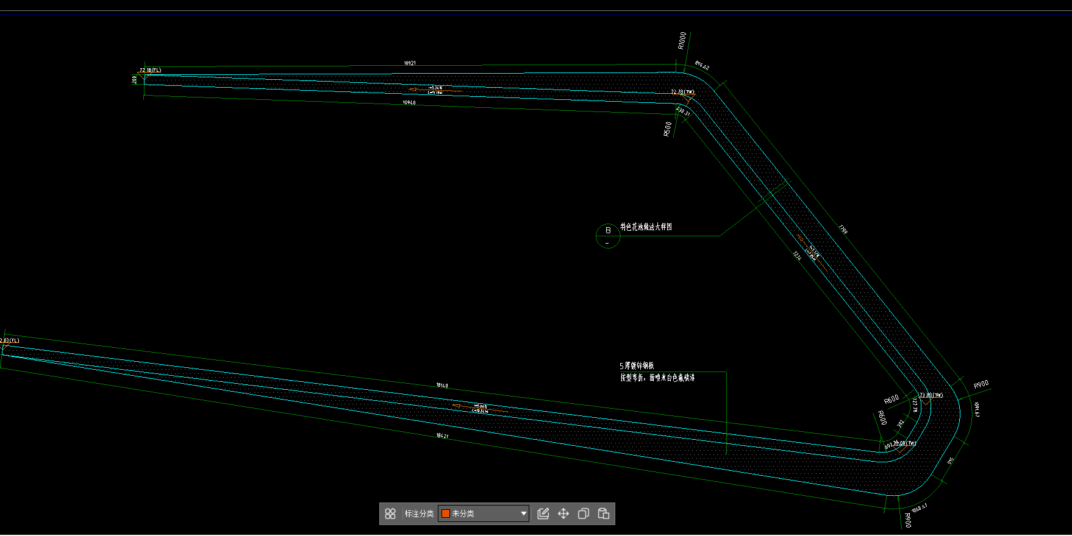Click the 5厚镀锌钢板 annotation text
1072x536 pixels.
(x=637, y=365)
